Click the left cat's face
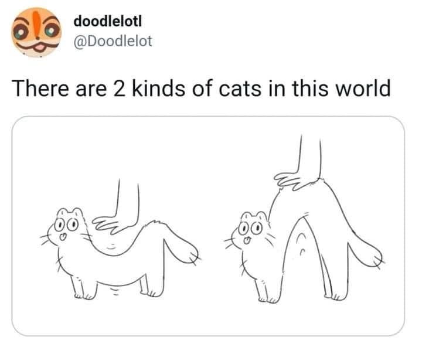The image size is (422, 347). click(66, 227)
